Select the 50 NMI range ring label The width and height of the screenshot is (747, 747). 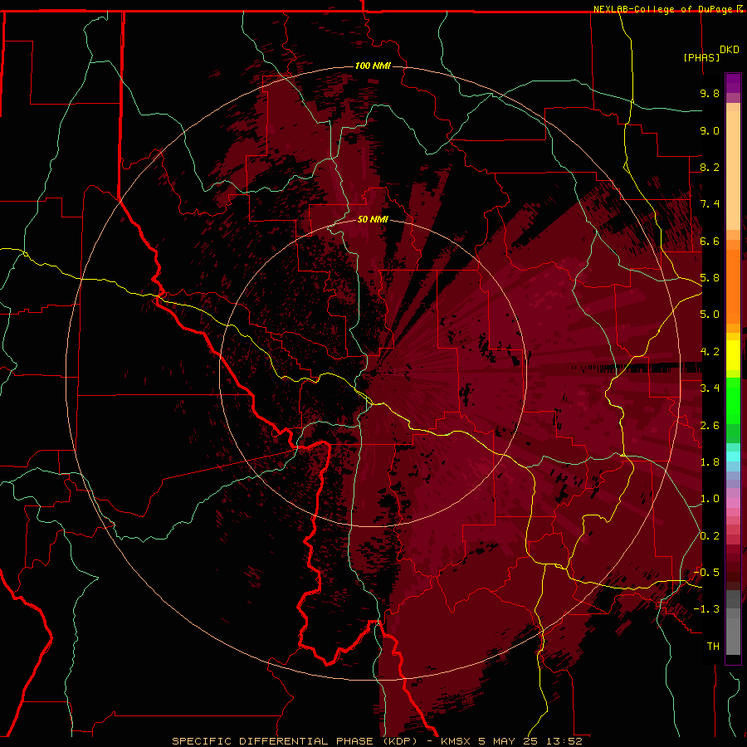[x=373, y=219]
